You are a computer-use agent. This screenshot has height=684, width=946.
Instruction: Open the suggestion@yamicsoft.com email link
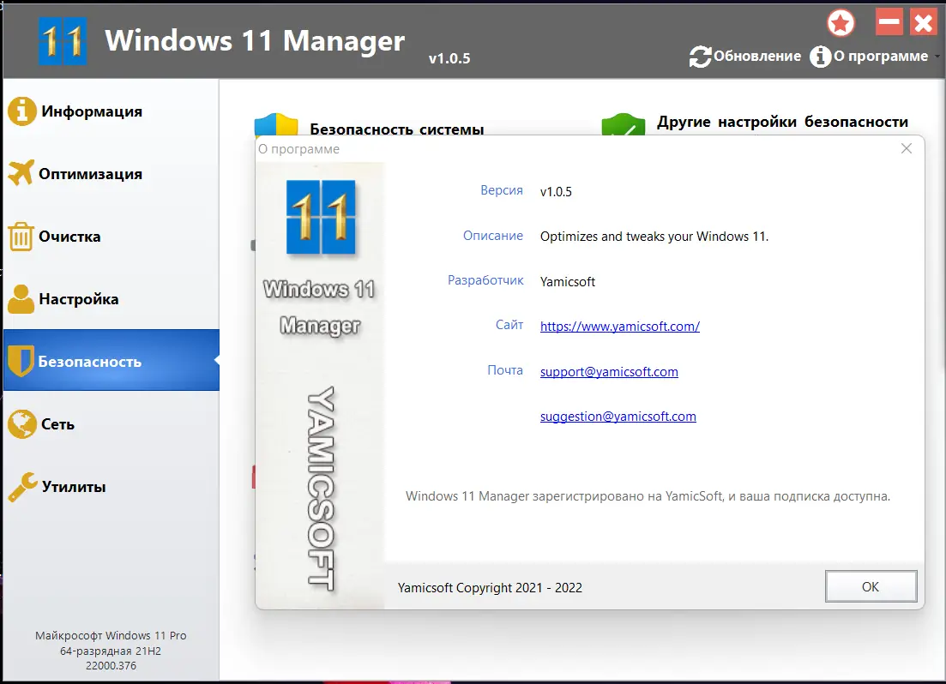pos(618,417)
